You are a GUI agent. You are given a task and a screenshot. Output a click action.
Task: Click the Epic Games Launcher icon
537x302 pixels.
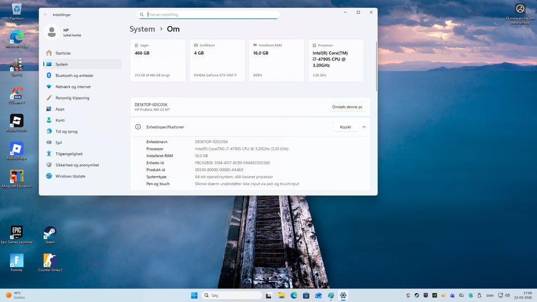click(x=17, y=233)
